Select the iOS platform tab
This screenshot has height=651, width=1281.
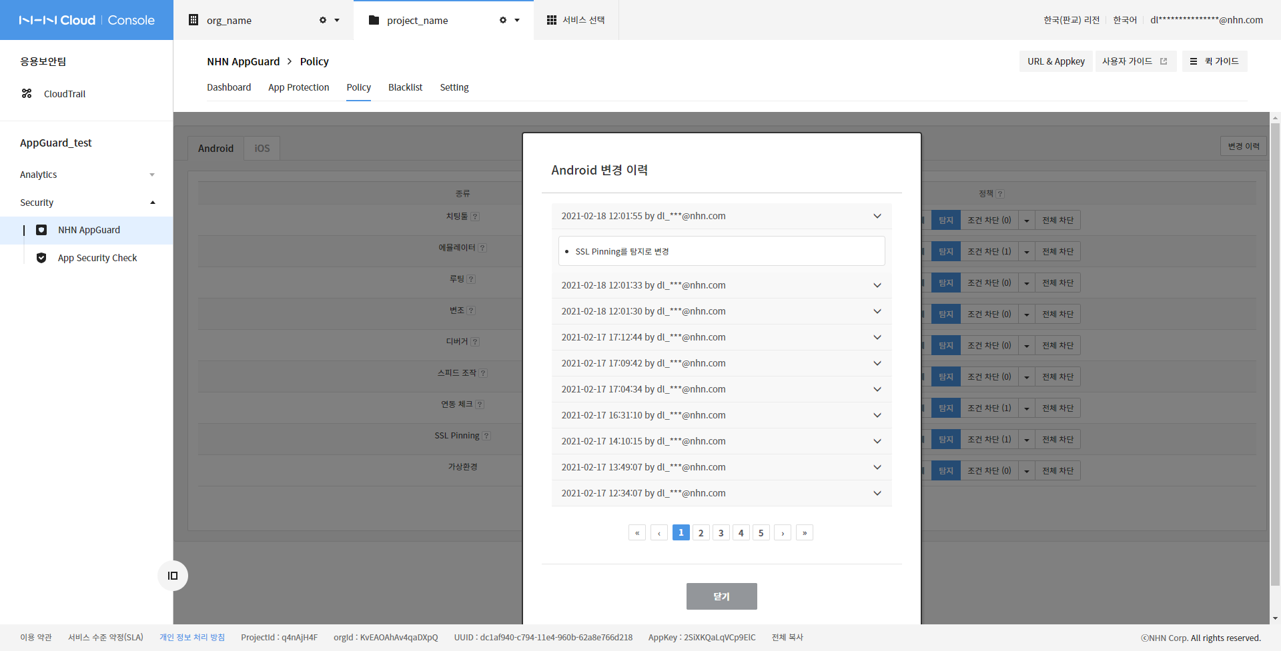262,148
